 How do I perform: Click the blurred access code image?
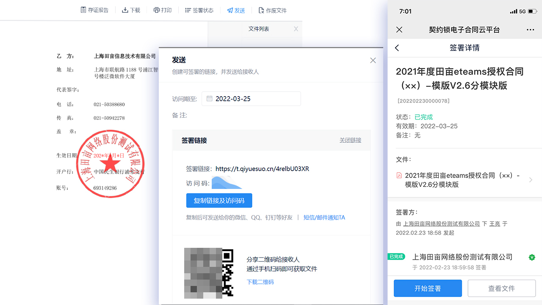point(227,183)
